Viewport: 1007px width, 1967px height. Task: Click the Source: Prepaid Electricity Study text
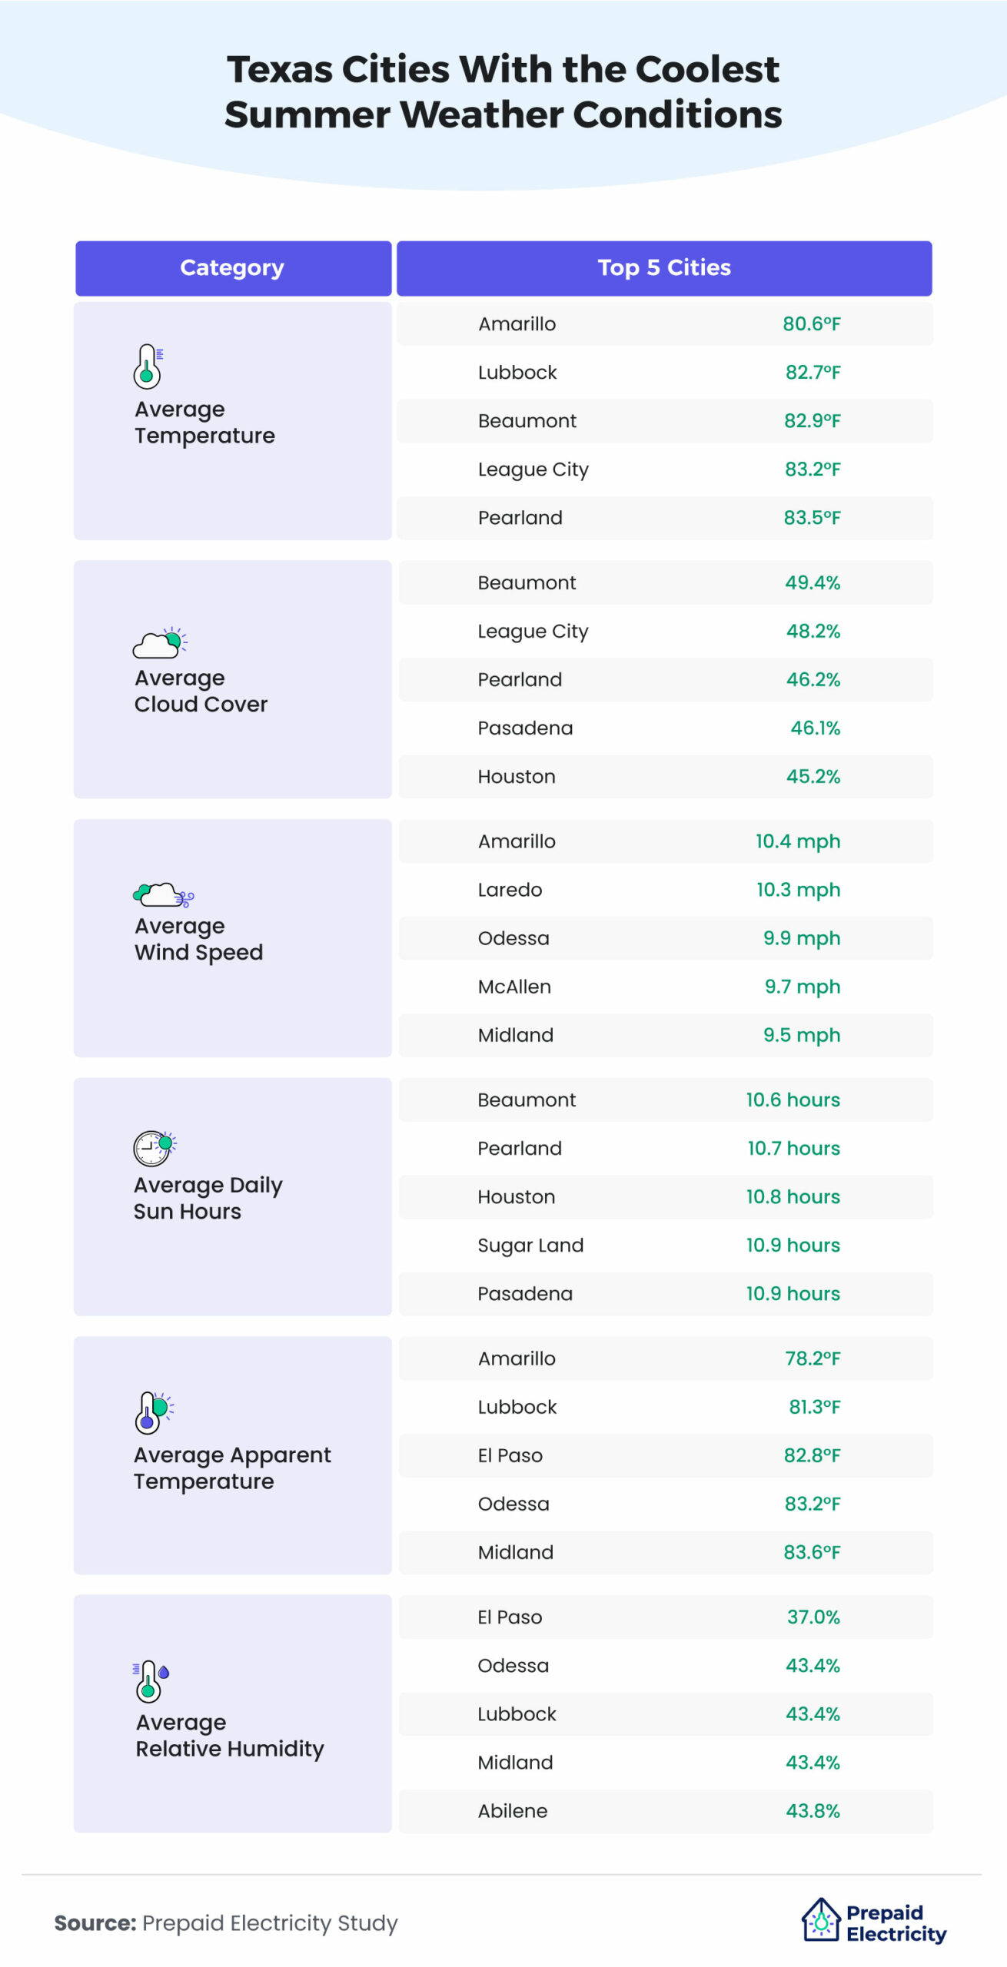[x=226, y=1923]
